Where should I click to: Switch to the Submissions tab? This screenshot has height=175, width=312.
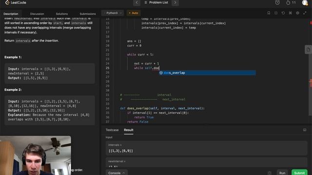tap(88, 14)
